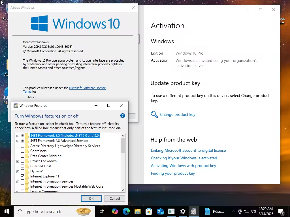Click Cancel in Windows Features
Image resolution: width=290 pixels, height=217 pixels.
click(115, 199)
